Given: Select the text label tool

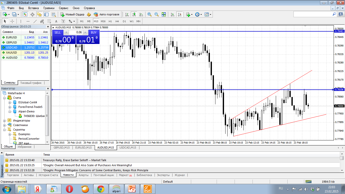Looking at the screenshot, I should coord(63,21).
